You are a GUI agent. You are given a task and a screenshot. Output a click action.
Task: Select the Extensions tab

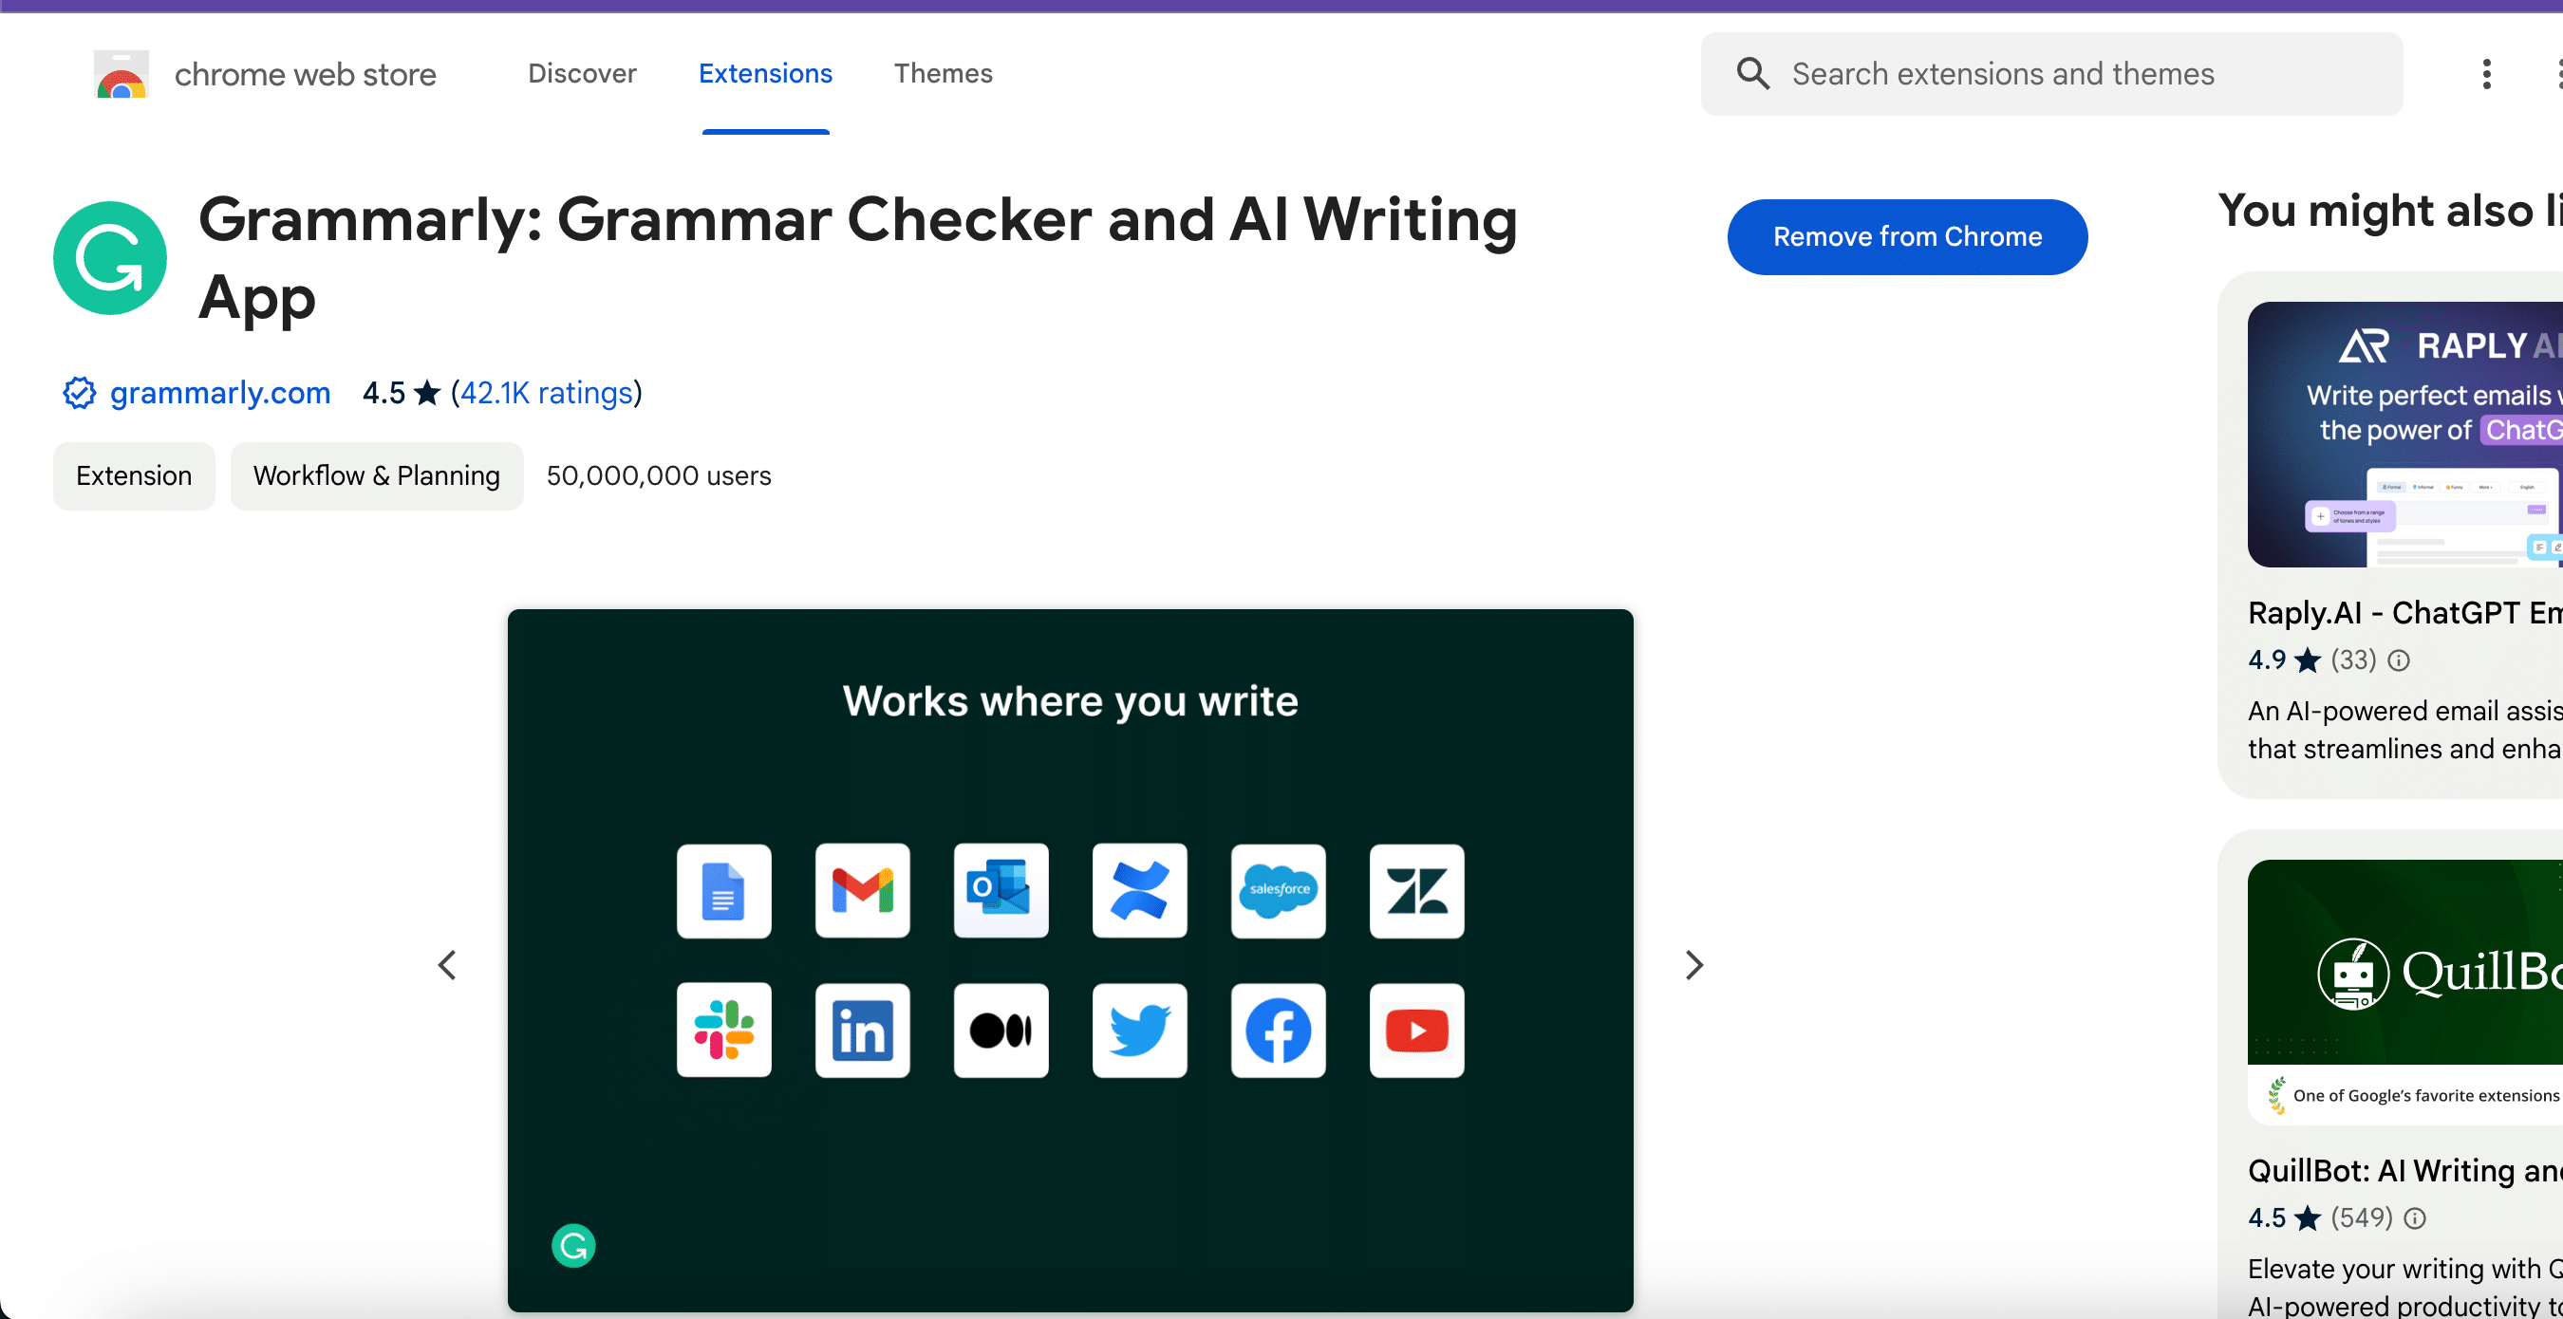(x=764, y=72)
